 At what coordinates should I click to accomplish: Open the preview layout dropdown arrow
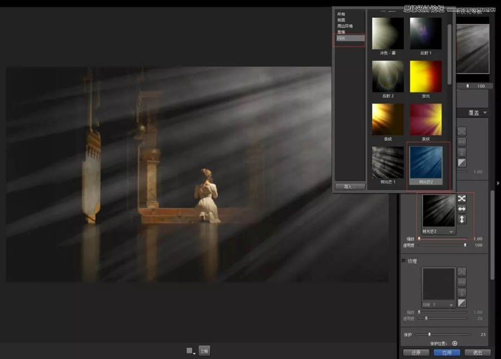point(194,353)
